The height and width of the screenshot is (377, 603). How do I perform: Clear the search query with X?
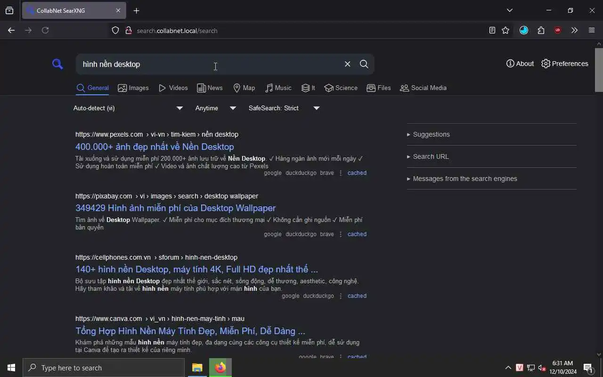(x=347, y=64)
